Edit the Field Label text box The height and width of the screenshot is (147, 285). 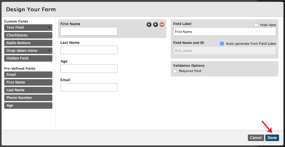pyautogui.click(x=225, y=32)
